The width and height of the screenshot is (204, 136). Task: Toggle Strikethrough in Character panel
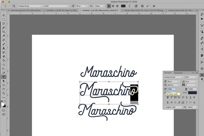click(194, 97)
